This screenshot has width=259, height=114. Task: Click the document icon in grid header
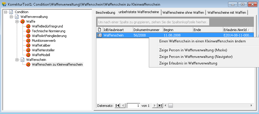(100, 30)
